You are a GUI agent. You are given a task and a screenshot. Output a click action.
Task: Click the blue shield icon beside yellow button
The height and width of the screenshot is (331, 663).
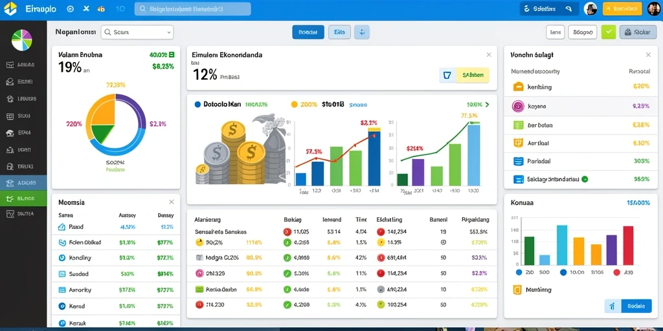(447, 75)
